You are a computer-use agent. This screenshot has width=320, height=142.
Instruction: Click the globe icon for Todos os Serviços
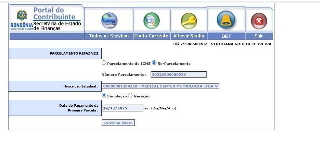point(109,21)
